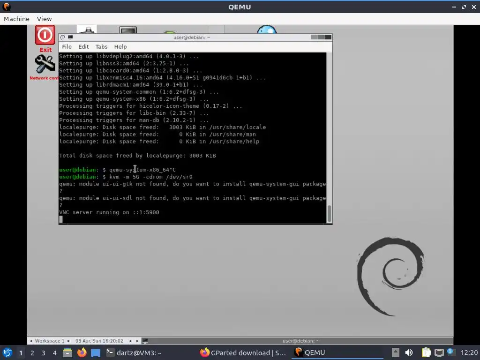The image size is (480, 360).
Task: Open the network status tray icon
Action: click(439, 352)
